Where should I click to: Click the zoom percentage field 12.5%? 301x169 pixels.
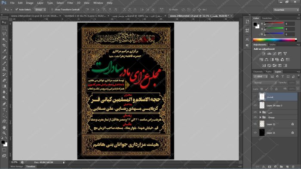click(14, 162)
